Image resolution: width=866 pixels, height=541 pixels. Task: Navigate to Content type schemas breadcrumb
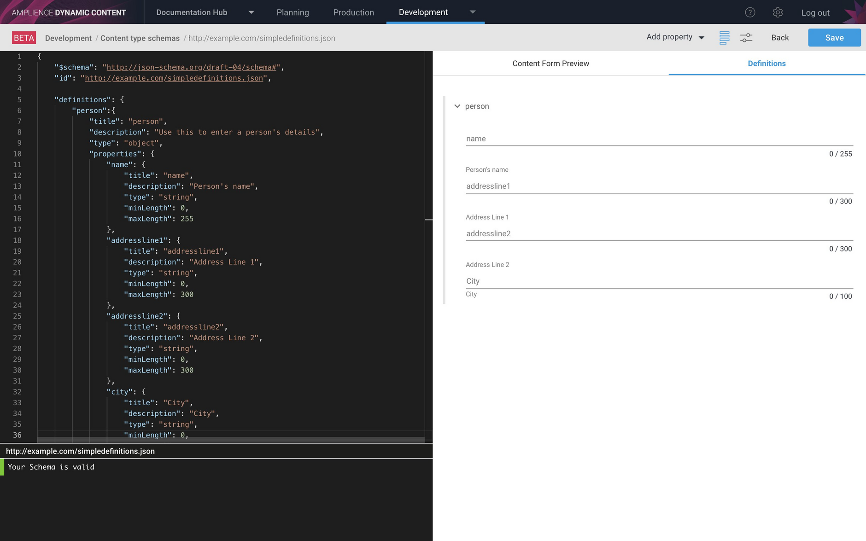[140, 38]
